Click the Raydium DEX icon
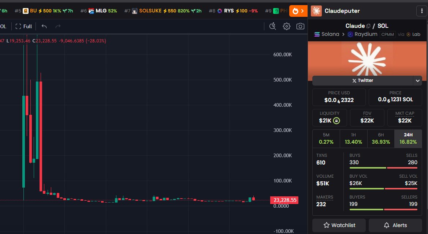This screenshot has width=428, height=234. click(350, 34)
